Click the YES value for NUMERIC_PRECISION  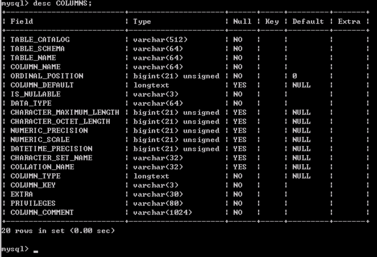(240, 131)
